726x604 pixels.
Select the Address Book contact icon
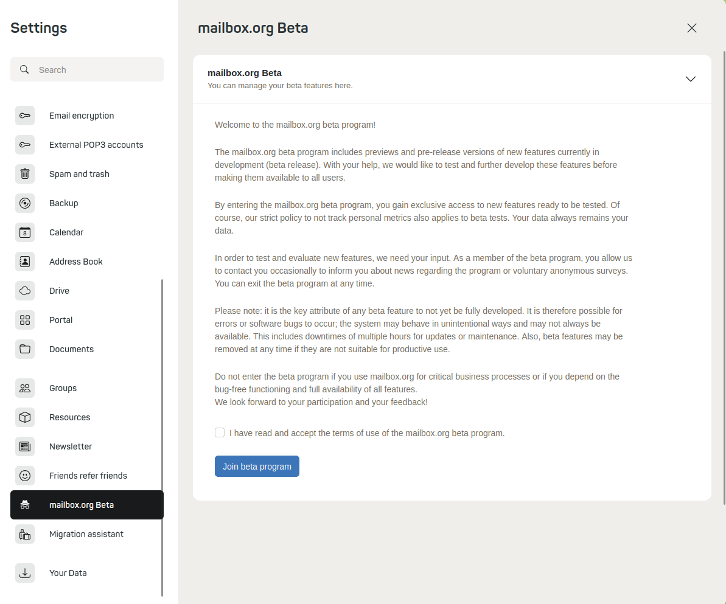25,262
